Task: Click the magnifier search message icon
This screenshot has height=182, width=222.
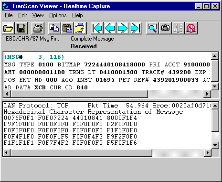Action: [x=152, y=28]
